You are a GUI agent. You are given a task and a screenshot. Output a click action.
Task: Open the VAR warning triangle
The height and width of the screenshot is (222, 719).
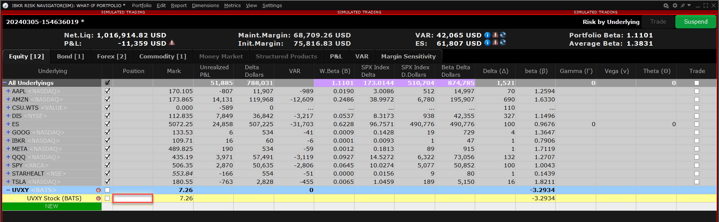click(x=495, y=35)
